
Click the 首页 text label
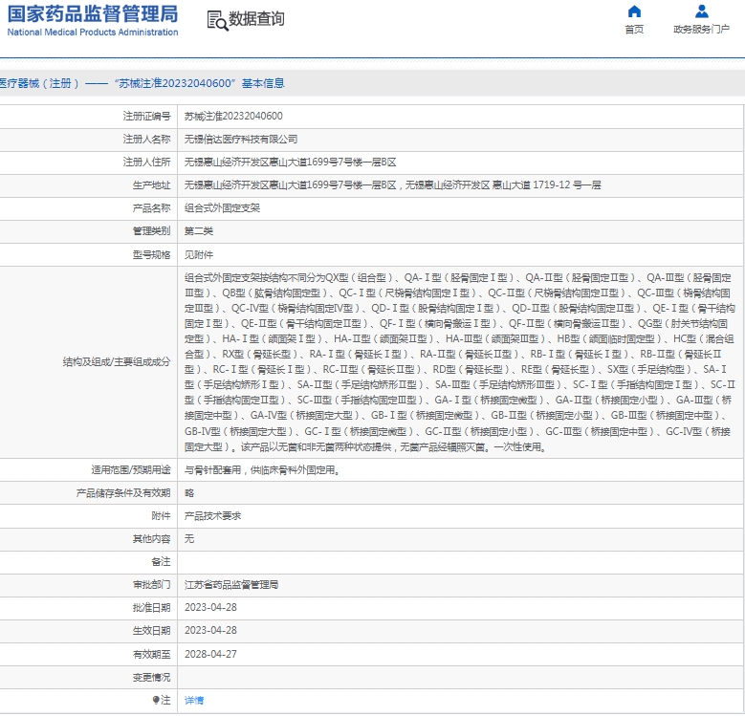634,30
